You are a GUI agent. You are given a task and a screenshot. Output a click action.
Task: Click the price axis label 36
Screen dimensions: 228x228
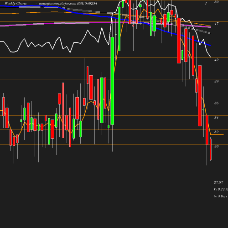(216, 103)
